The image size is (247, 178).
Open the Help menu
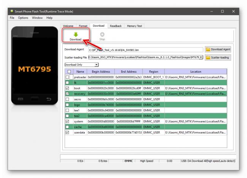[49, 17]
